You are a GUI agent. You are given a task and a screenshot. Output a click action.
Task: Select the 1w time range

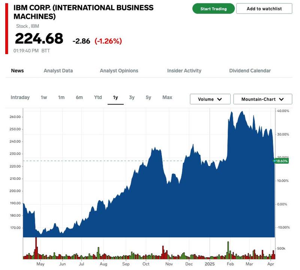click(44, 97)
